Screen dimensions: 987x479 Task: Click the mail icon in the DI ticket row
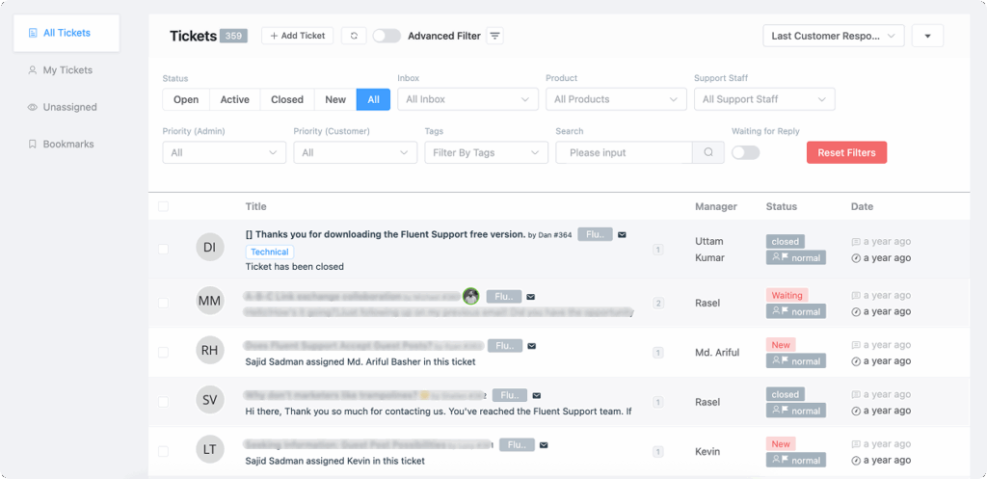click(622, 235)
